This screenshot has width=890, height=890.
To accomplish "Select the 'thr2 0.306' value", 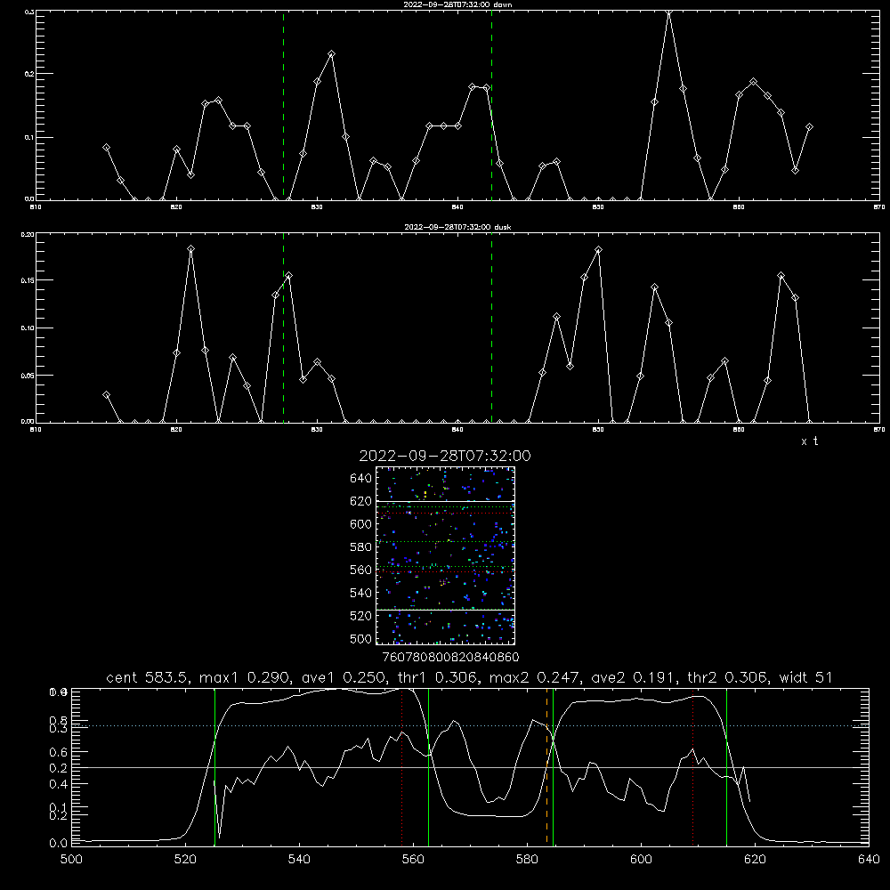I will [727, 677].
